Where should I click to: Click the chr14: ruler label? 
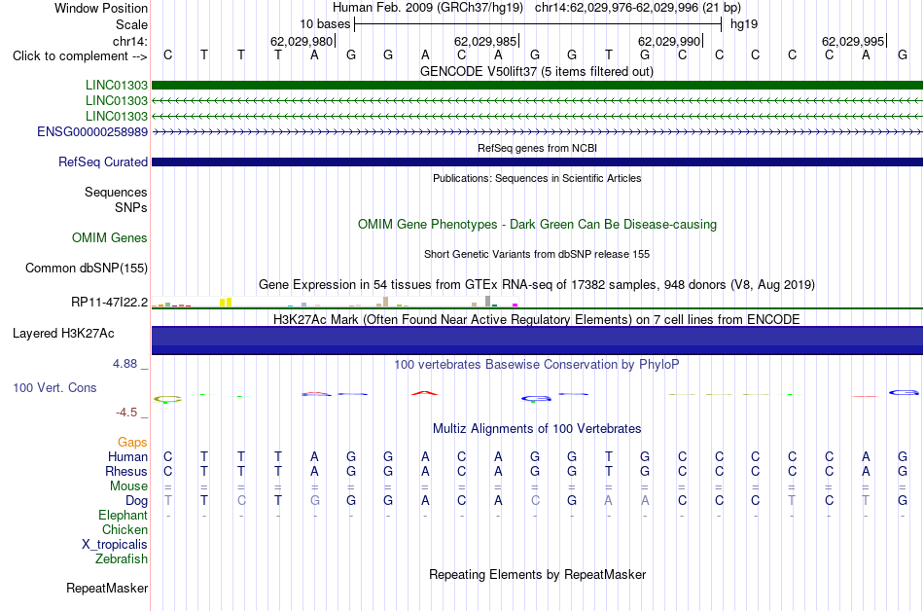point(130,41)
